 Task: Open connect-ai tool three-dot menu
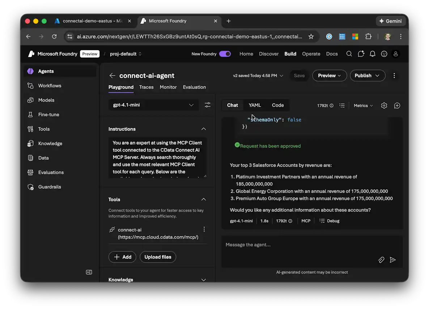[x=204, y=229]
